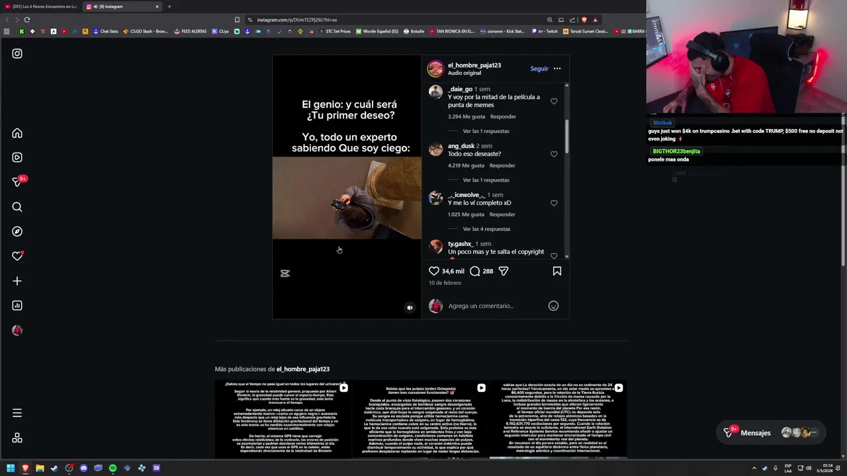Click the browser page vertical scrollbar
This screenshot has height=476, width=847.
pyautogui.click(x=843, y=192)
